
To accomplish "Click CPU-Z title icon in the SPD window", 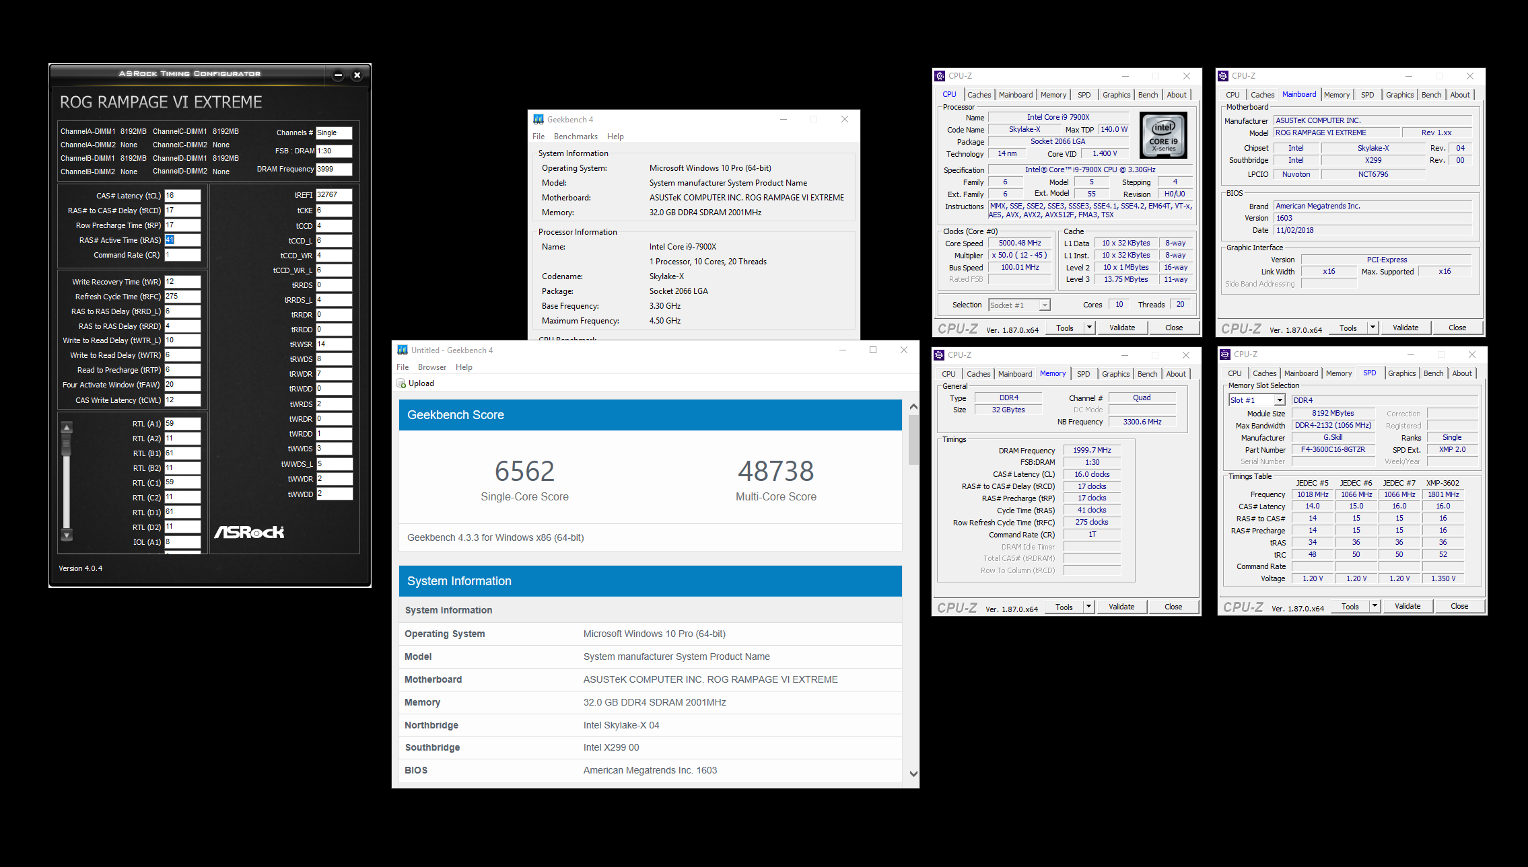I will (x=1225, y=354).
